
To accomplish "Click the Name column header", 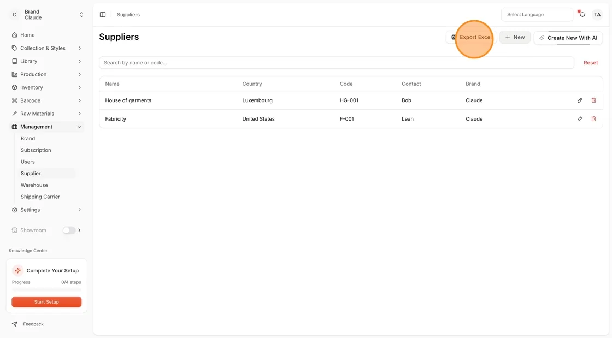I will (x=113, y=84).
